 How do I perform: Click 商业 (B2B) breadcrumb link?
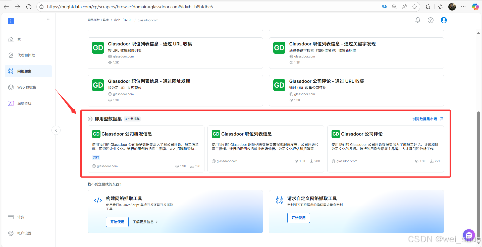pos(123,20)
